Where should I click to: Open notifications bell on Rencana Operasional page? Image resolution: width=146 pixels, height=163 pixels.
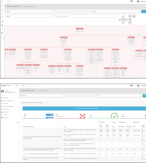pos(131,1)
